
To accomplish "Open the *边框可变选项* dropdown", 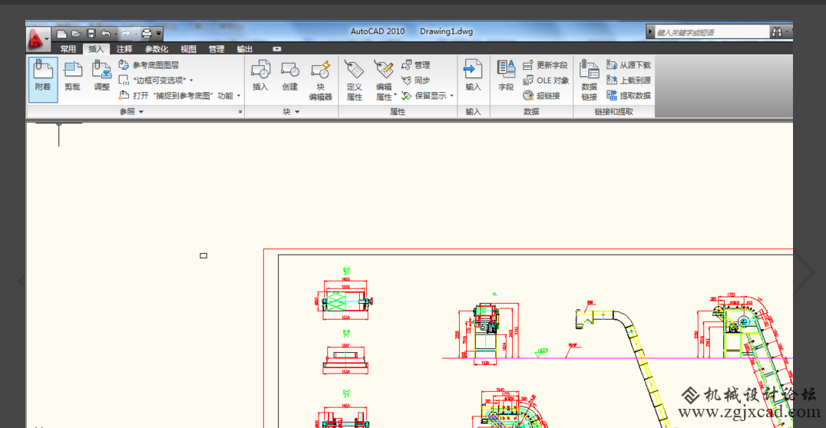I will point(156,80).
